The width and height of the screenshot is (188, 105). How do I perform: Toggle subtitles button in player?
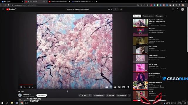(111, 87)
